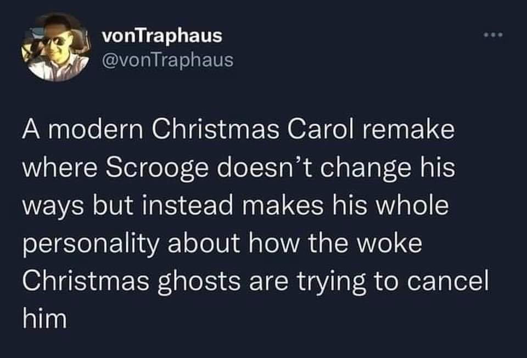
Task: Open the vonTraphaus display name link
Action: tap(162, 36)
